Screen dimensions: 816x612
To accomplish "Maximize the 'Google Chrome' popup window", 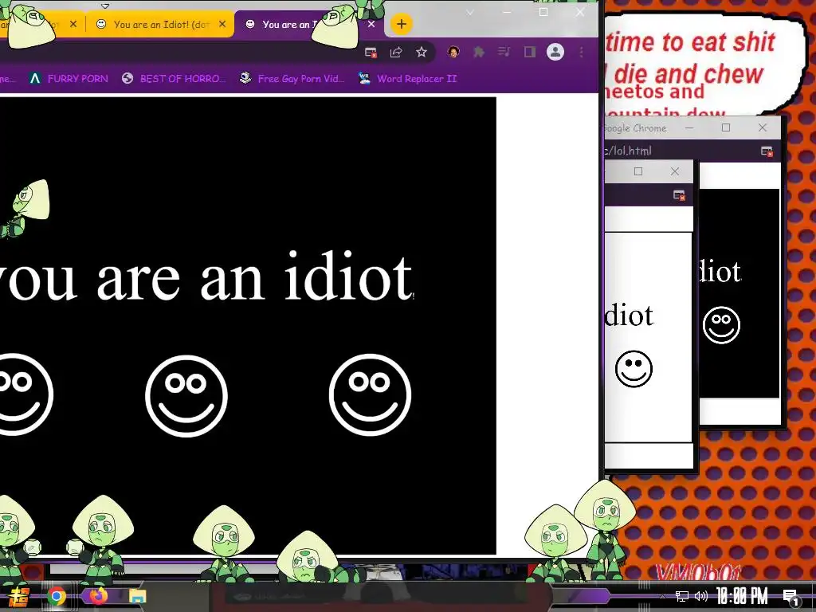I will pos(726,127).
